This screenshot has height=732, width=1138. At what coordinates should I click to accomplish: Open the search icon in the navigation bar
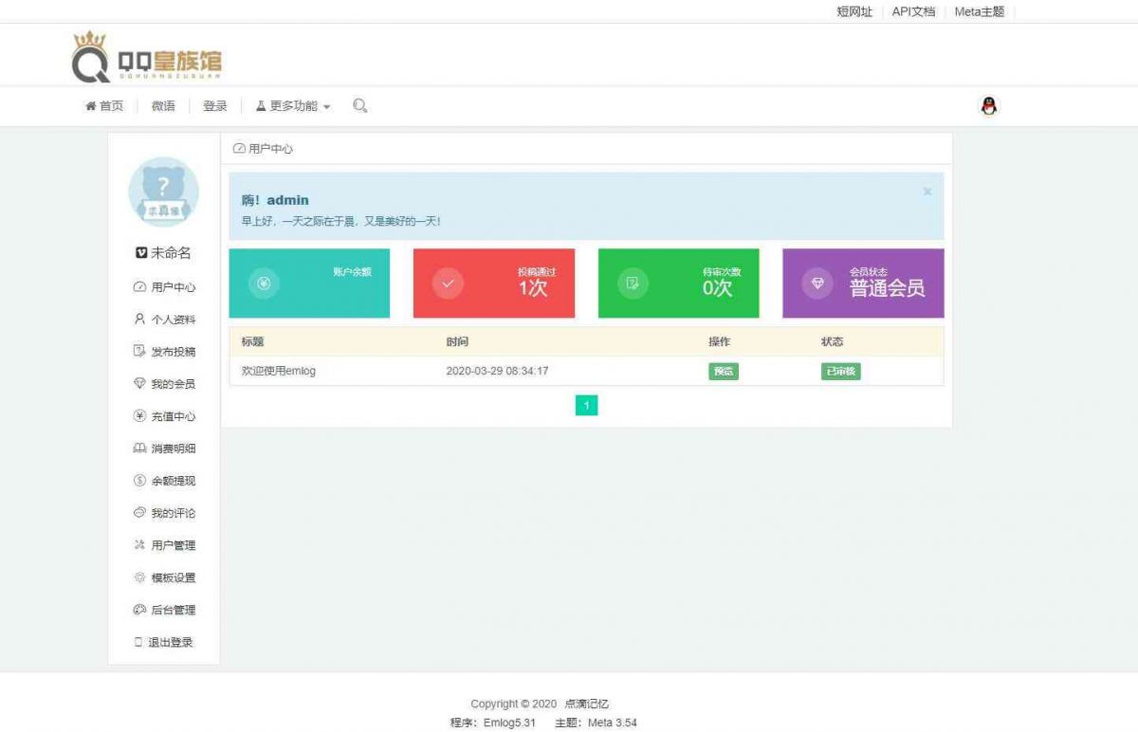[x=359, y=106]
